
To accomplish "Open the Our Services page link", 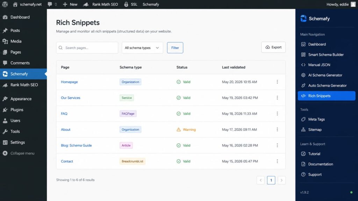I will tap(71, 98).
